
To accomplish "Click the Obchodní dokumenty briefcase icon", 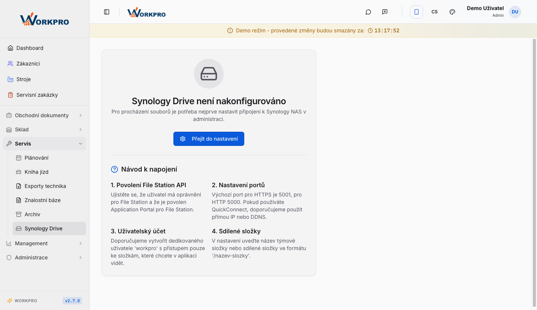I will pos(9,115).
